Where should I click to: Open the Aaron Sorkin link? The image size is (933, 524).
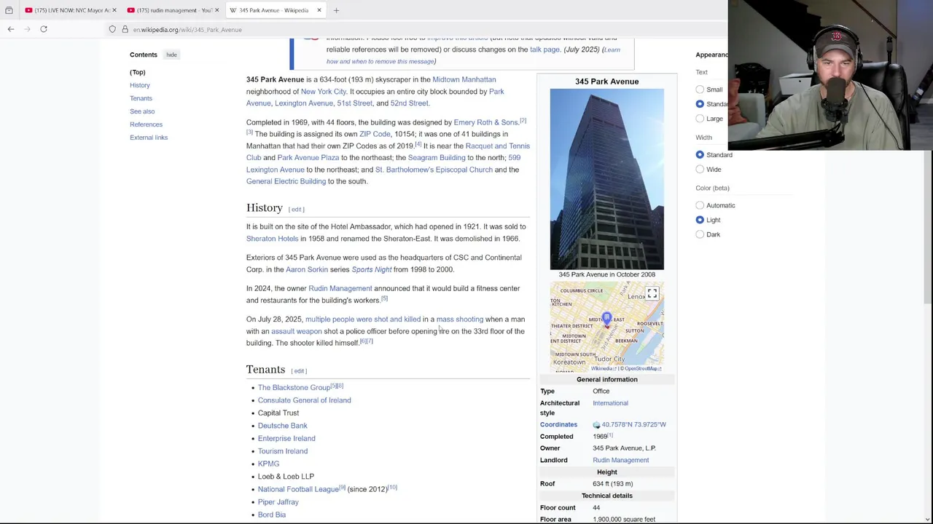(x=307, y=269)
